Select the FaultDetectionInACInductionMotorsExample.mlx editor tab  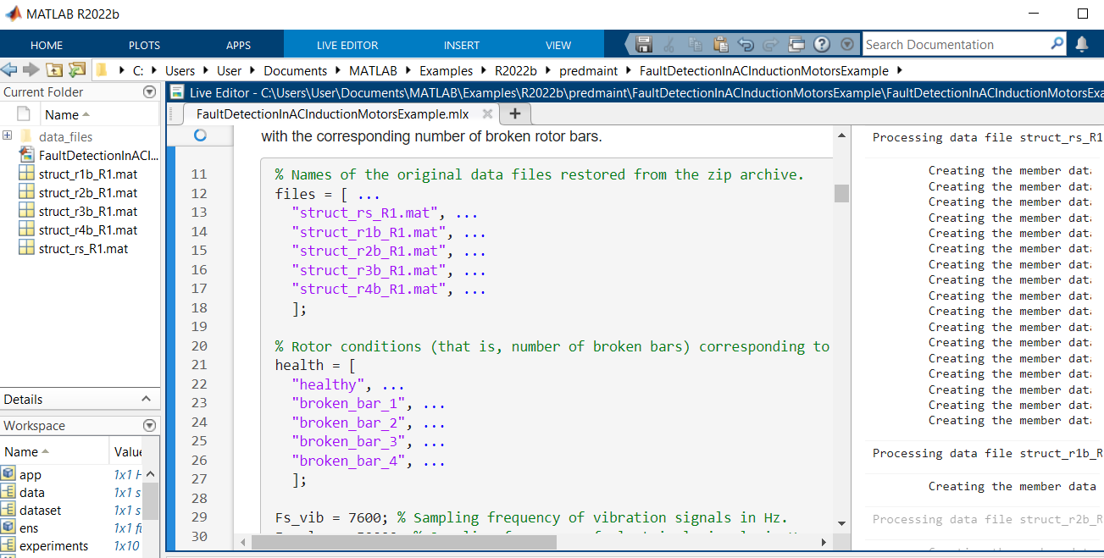[331, 113]
